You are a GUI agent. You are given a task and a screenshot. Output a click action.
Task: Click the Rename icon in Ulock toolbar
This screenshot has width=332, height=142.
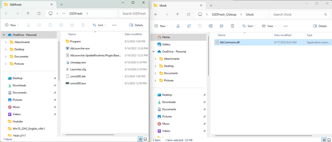point(211,26)
